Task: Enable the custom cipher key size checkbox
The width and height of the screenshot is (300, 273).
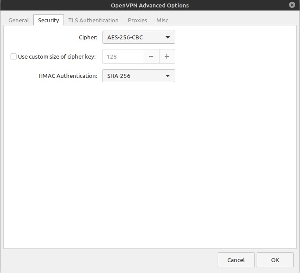Action: point(14,56)
